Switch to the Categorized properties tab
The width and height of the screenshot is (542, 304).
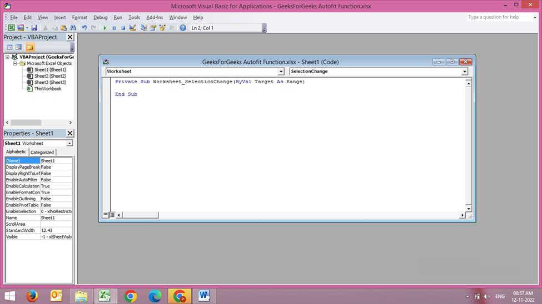coord(42,152)
